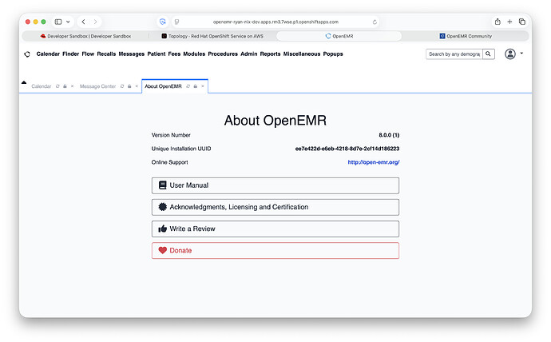Focus the demographics search field
This screenshot has height=342, width=551.
pos(454,54)
